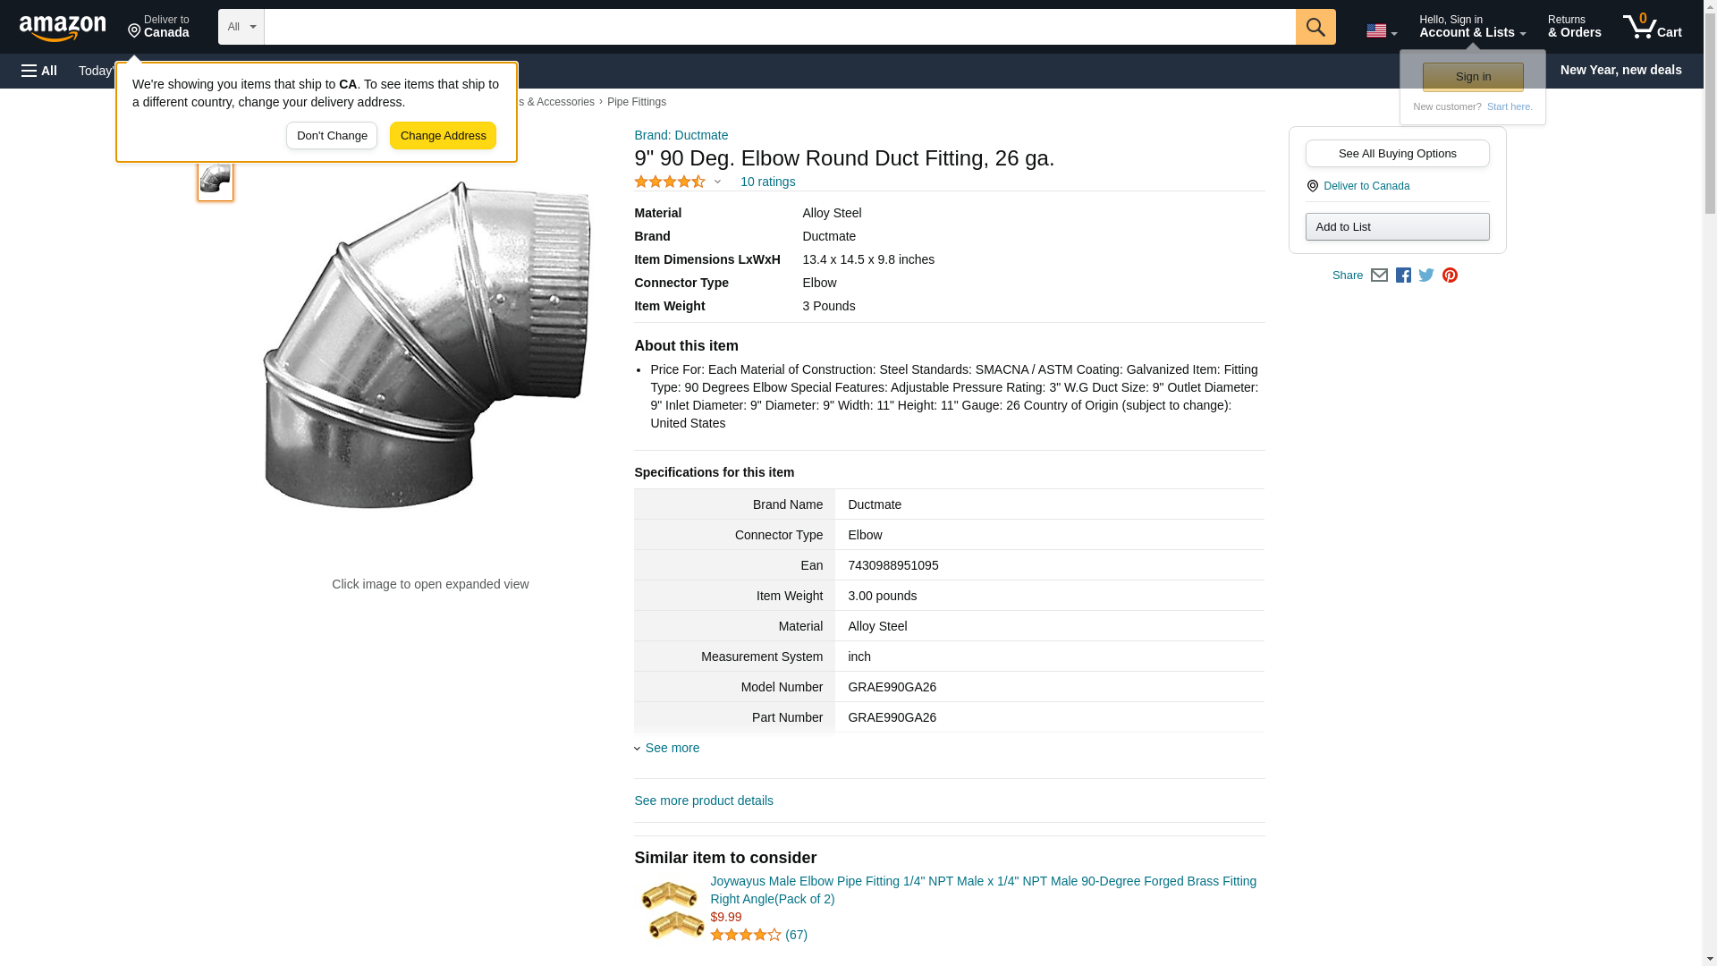Viewport: 1717px width, 966px height.
Task: Expand star rating breakdown arrow
Action: pyautogui.click(x=717, y=182)
